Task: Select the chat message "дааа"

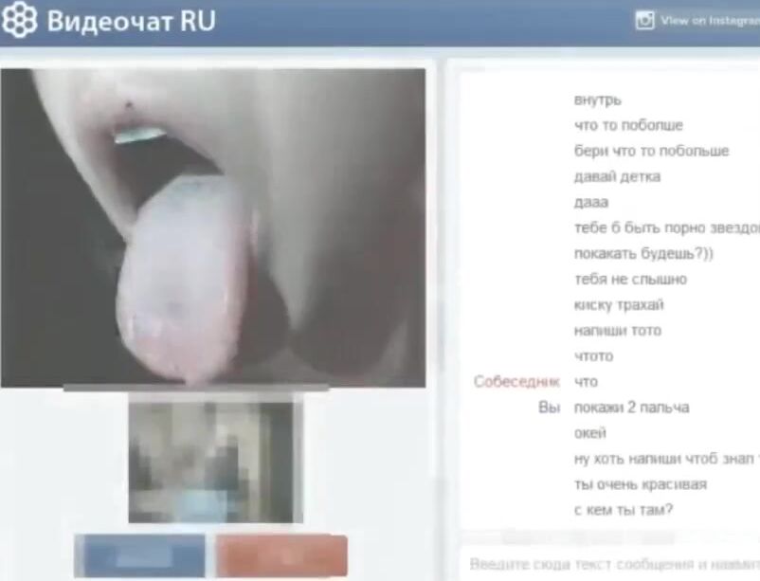Action: [591, 203]
